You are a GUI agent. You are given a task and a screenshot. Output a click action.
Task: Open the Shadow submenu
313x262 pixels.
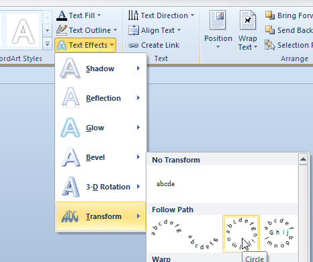(x=101, y=69)
